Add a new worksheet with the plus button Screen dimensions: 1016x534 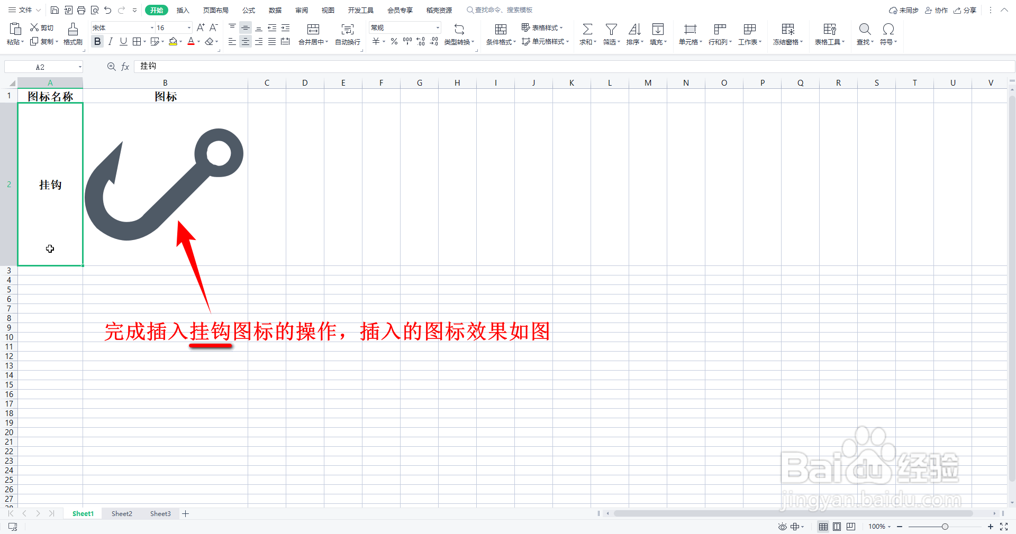(x=185, y=513)
